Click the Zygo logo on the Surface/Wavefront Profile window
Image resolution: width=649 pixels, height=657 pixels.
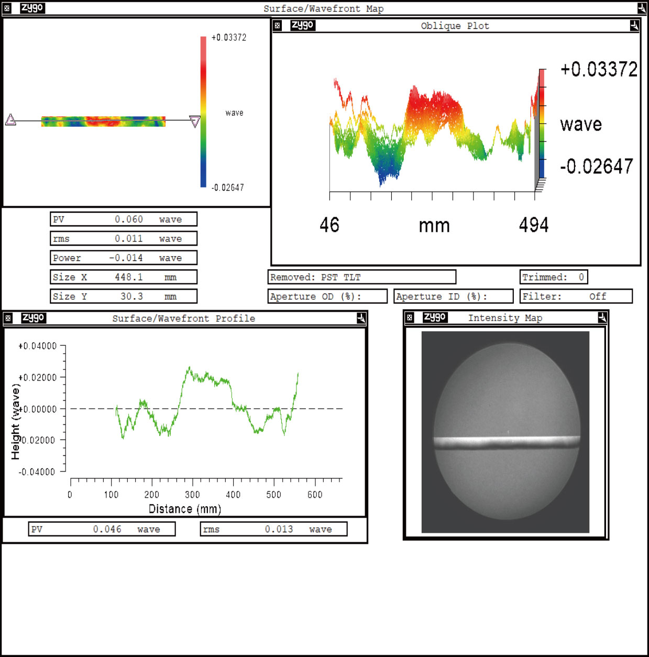pos(35,317)
